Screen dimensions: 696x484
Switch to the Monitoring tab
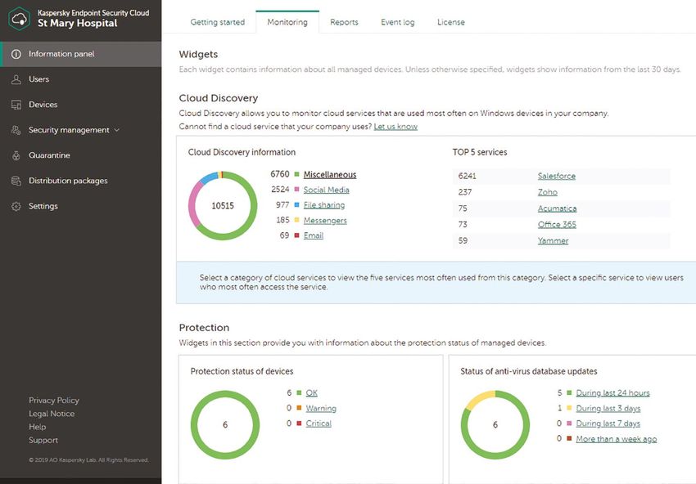(x=287, y=22)
